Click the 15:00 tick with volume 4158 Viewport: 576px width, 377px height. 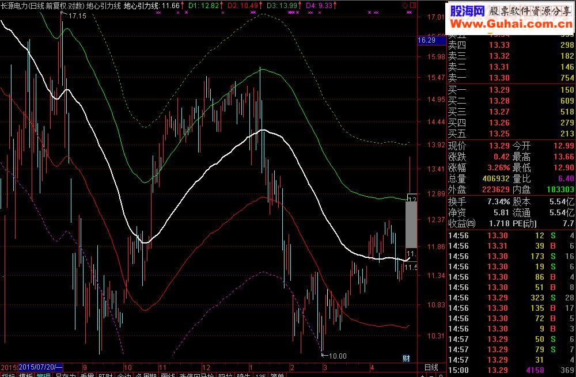pyautogui.click(x=511, y=370)
